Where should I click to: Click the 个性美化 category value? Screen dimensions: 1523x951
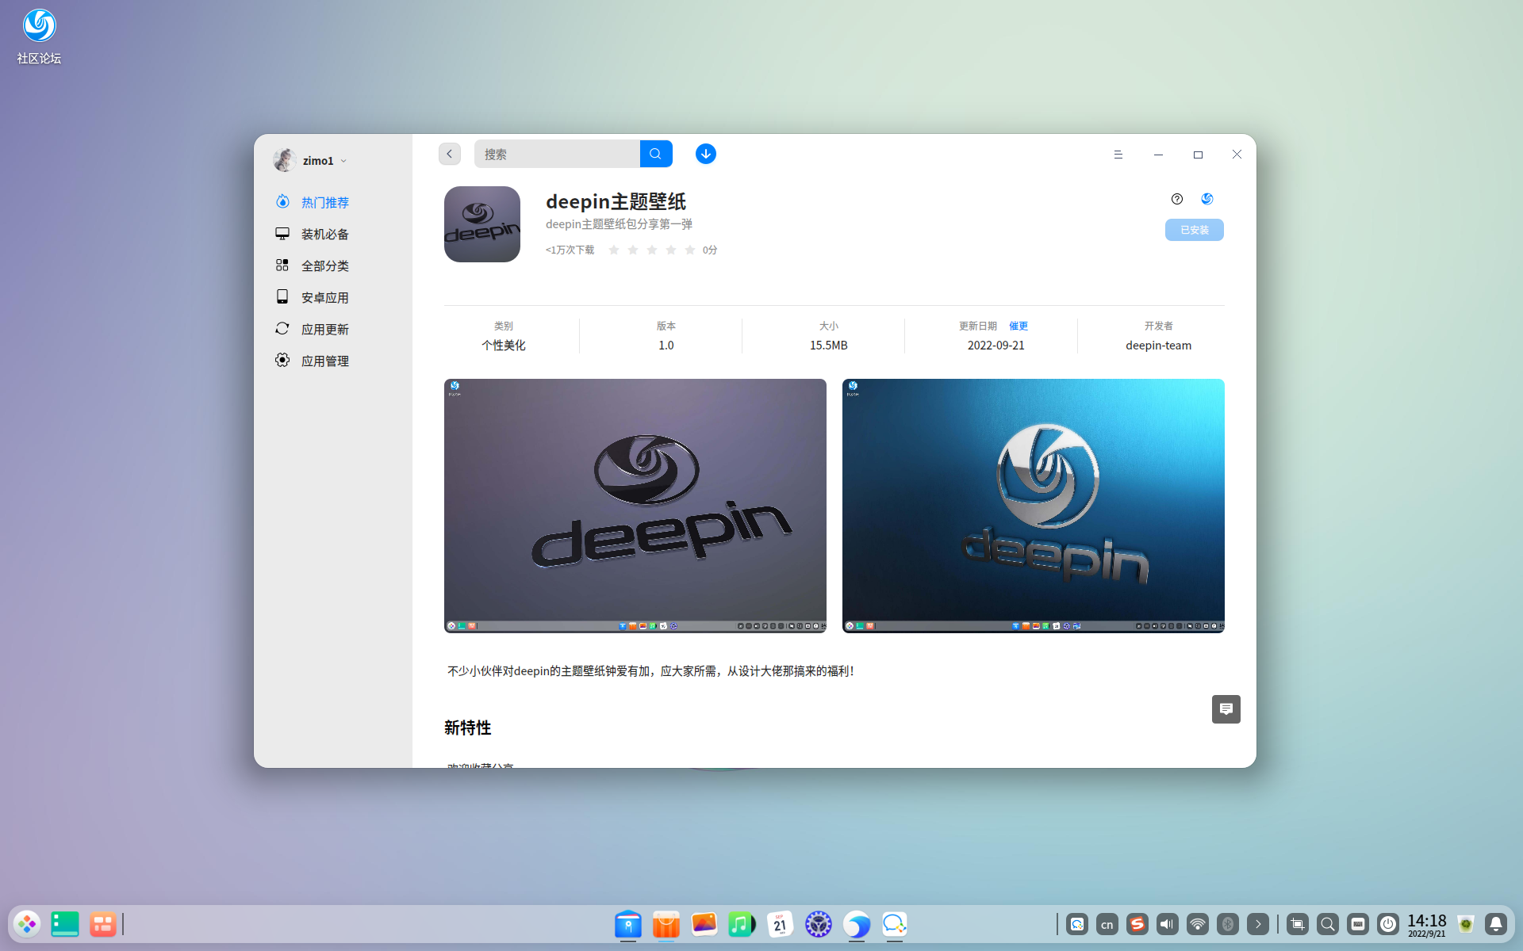click(x=504, y=346)
